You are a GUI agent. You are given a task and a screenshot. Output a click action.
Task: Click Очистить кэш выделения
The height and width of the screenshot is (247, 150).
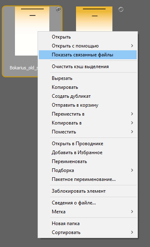tap(88, 67)
